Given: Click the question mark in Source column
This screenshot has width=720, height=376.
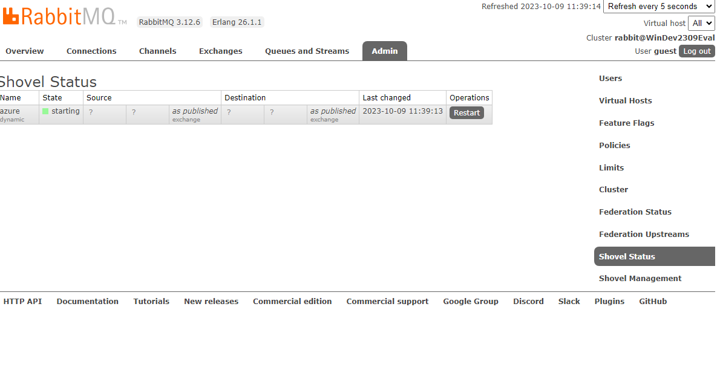Looking at the screenshot, I should tap(90, 111).
